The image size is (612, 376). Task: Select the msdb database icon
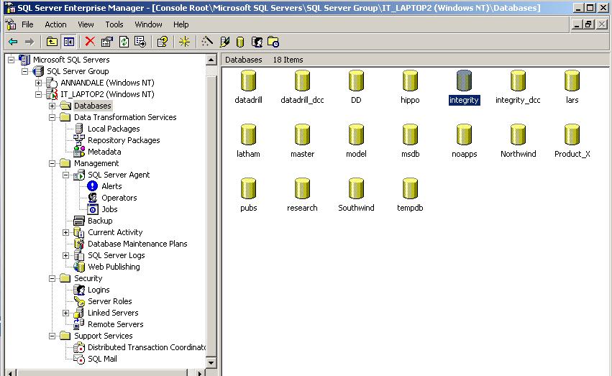tap(410, 134)
